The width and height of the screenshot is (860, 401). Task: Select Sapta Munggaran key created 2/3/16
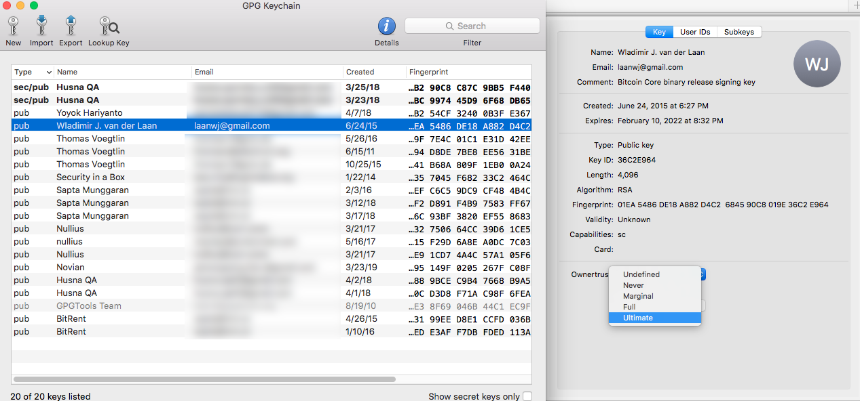coord(272,190)
